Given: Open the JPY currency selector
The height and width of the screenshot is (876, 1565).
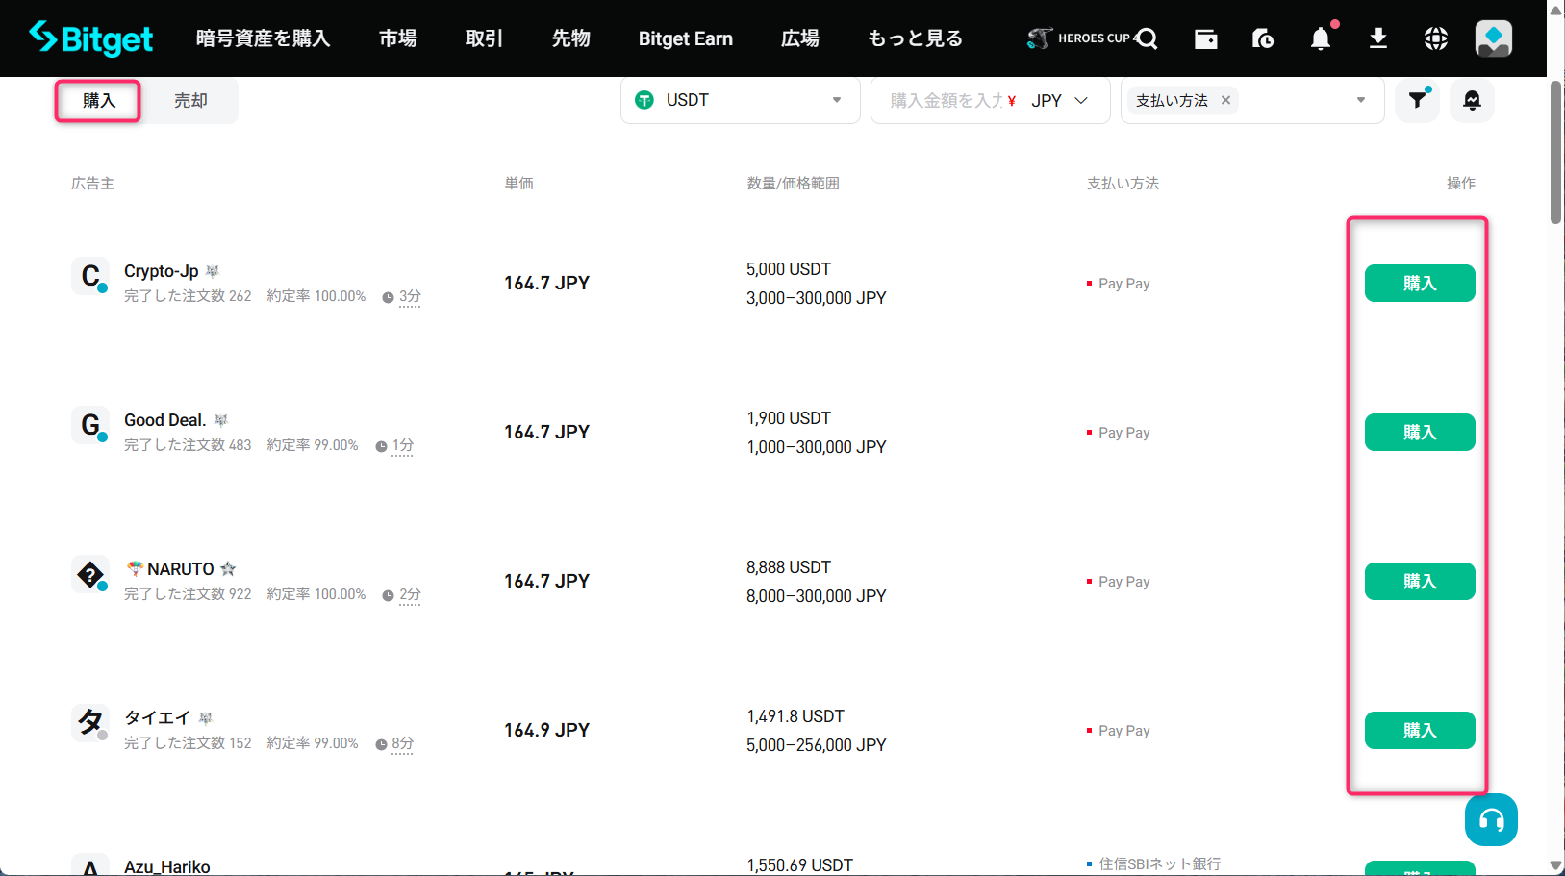Looking at the screenshot, I should click(x=1059, y=100).
